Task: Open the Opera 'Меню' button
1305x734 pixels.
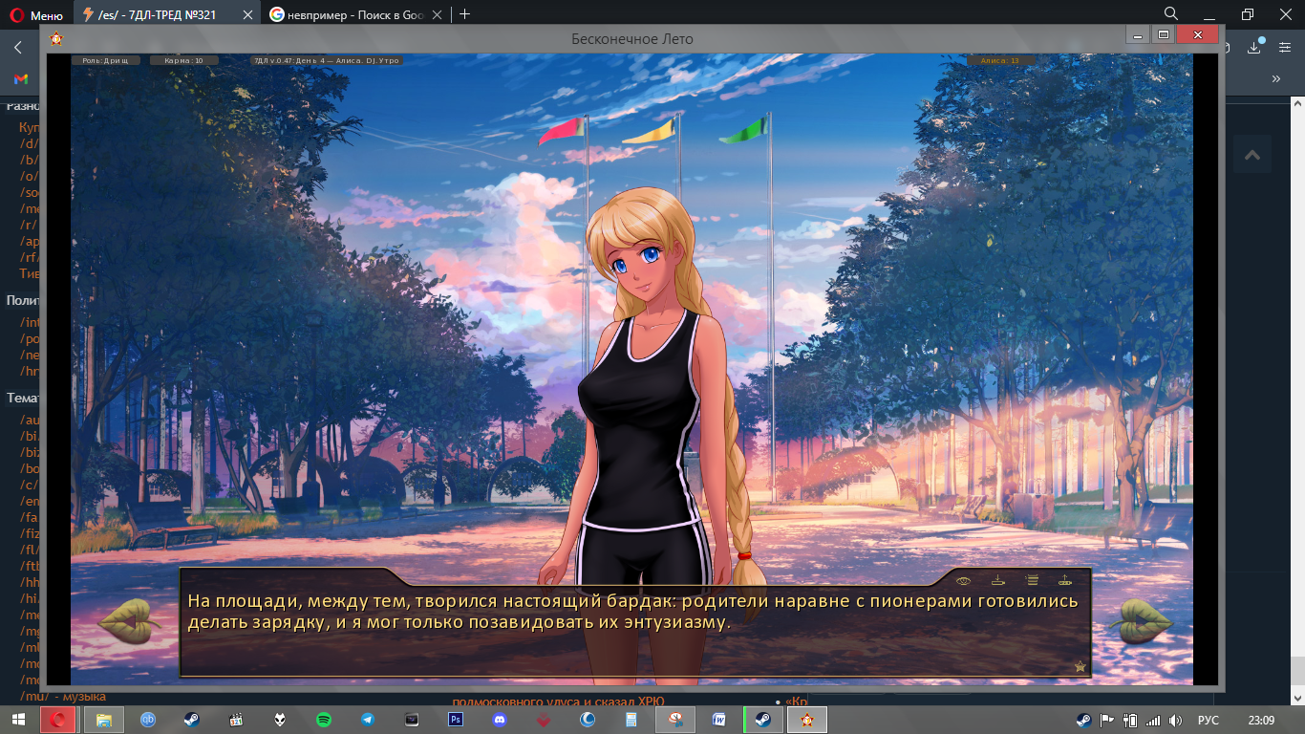Action: (x=36, y=14)
